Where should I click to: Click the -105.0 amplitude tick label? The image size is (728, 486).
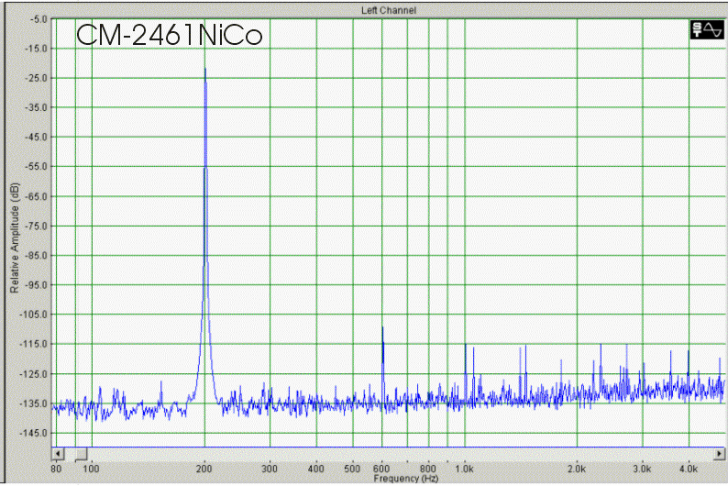(34, 314)
